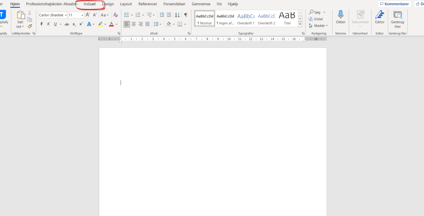Open the Indsæt tab
424x216 pixels.
[x=90, y=4]
